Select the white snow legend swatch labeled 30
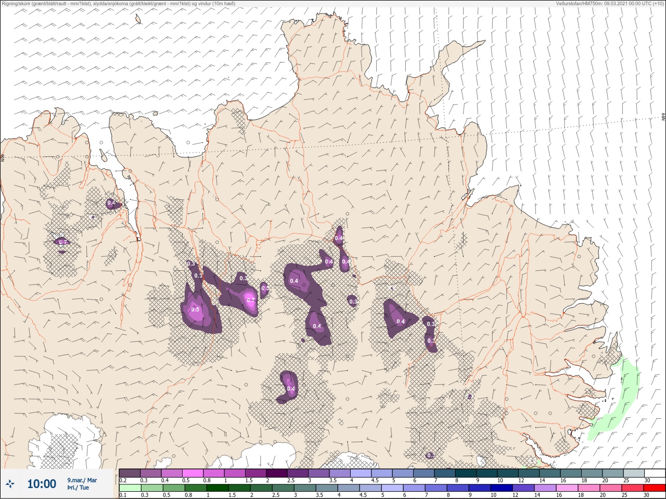The image size is (666, 499). (655, 473)
